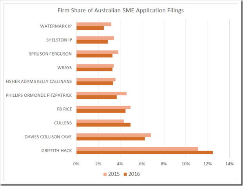Viewport: 243px width, 186px height.
Task: Select Griffith Hack's 2016 bar
Action: 145,152
